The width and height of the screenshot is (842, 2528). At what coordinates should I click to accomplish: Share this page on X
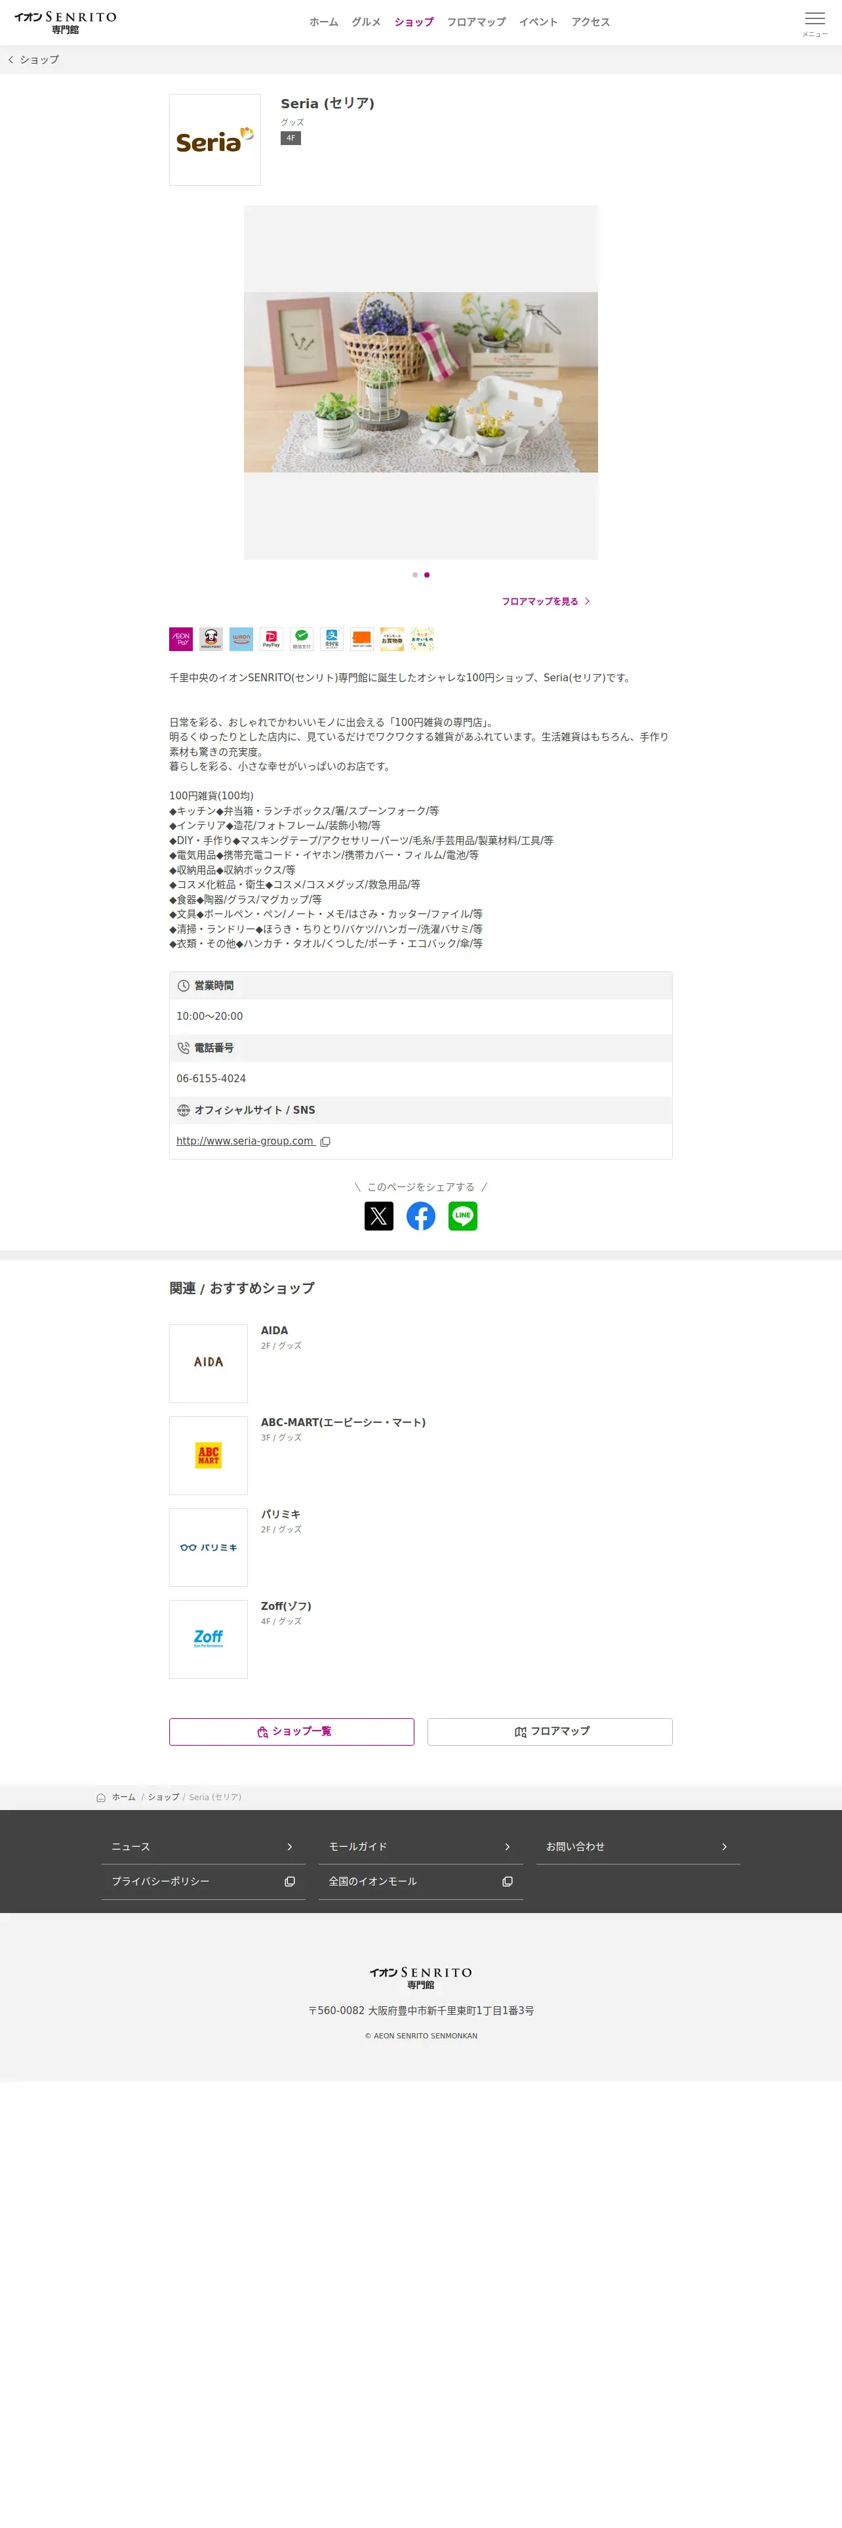[378, 1216]
